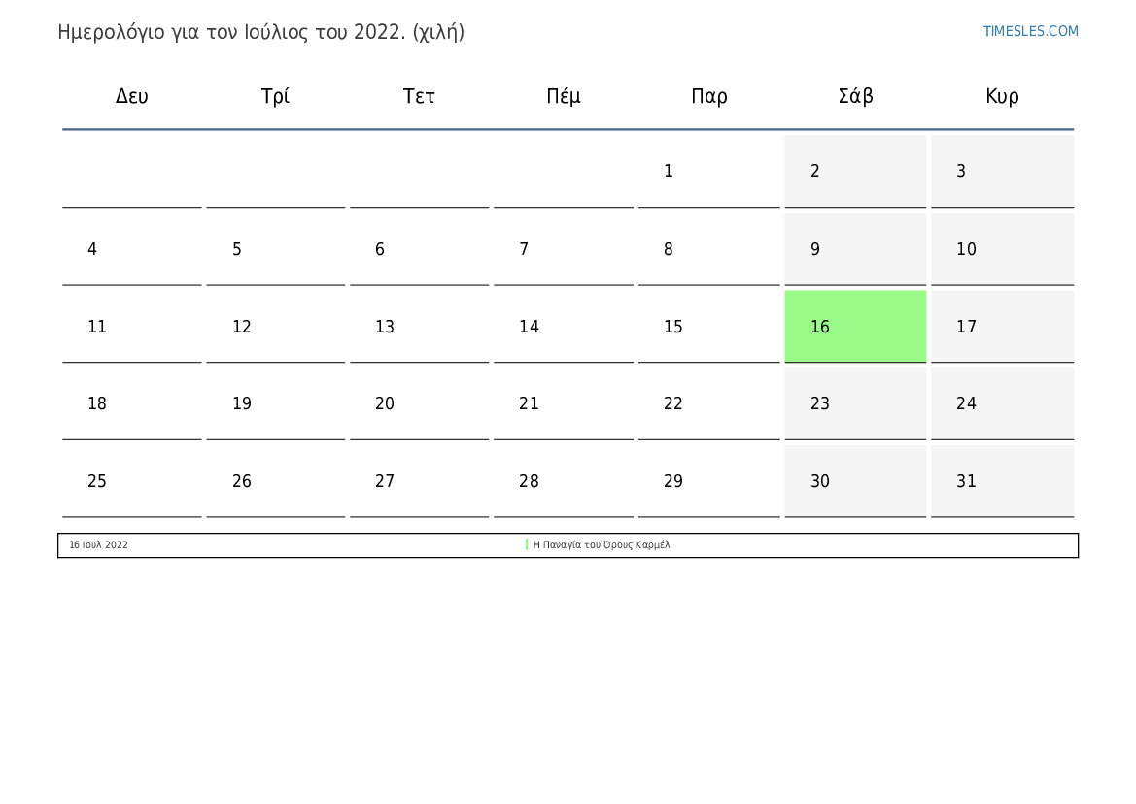Select Sunday the 3rd cell
The height and width of the screenshot is (804, 1136).
[x=1002, y=172]
